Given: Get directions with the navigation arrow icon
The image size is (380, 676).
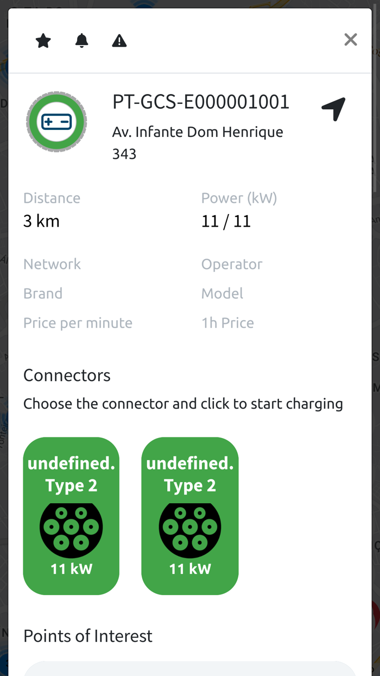Looking at the screenshot, I should (333, 108).
